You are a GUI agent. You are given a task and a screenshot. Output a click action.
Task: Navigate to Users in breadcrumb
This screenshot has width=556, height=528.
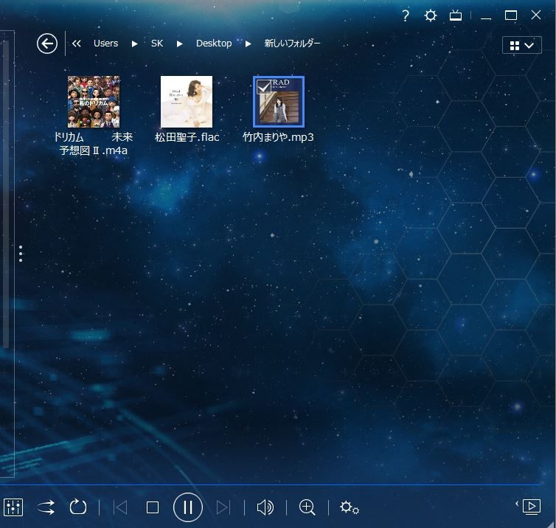tap(105, 44)
